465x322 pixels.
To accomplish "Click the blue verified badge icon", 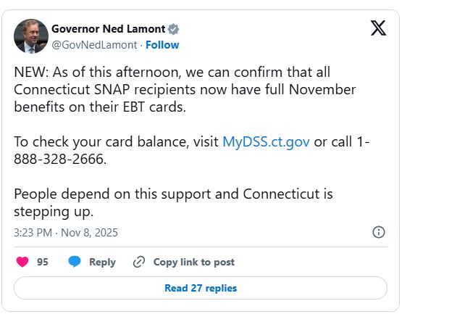I will 174,30.
